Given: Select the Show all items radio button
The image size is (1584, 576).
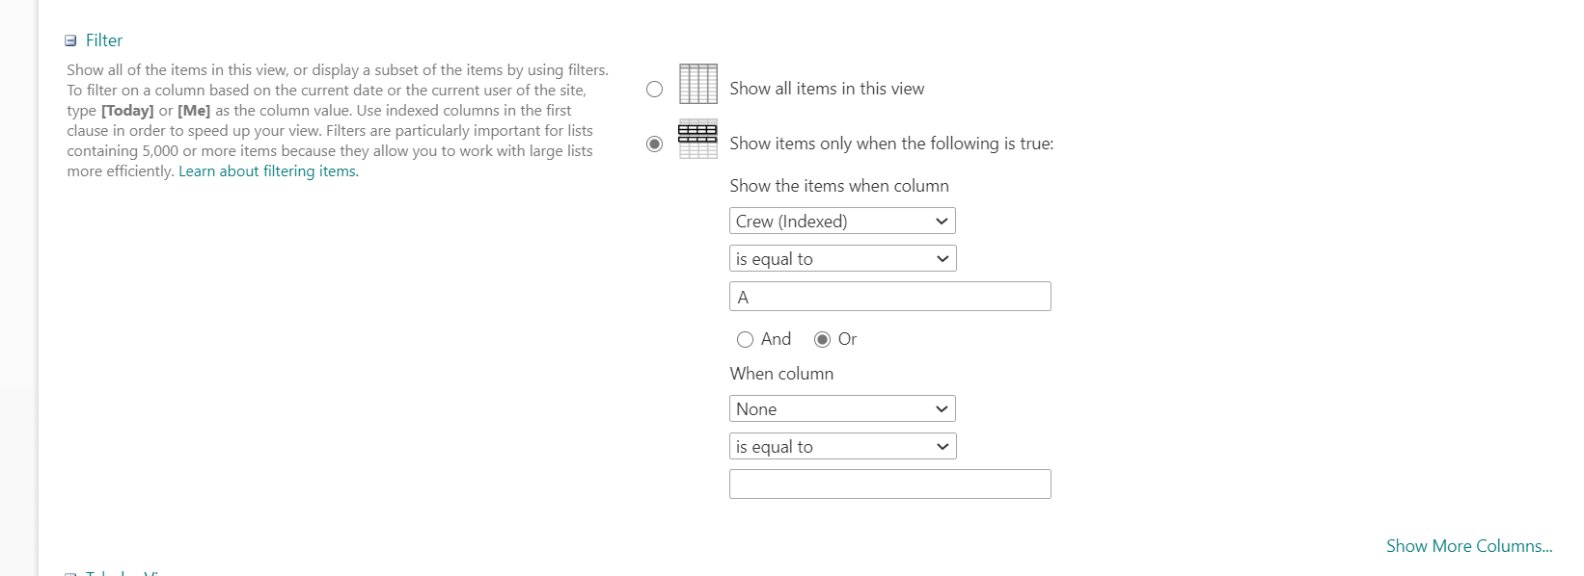Looking at the screenshot, I should [654, 90].
